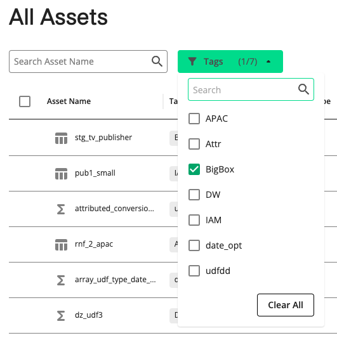
Task: Click the udfdd tag label
Action: coord(218,271)
